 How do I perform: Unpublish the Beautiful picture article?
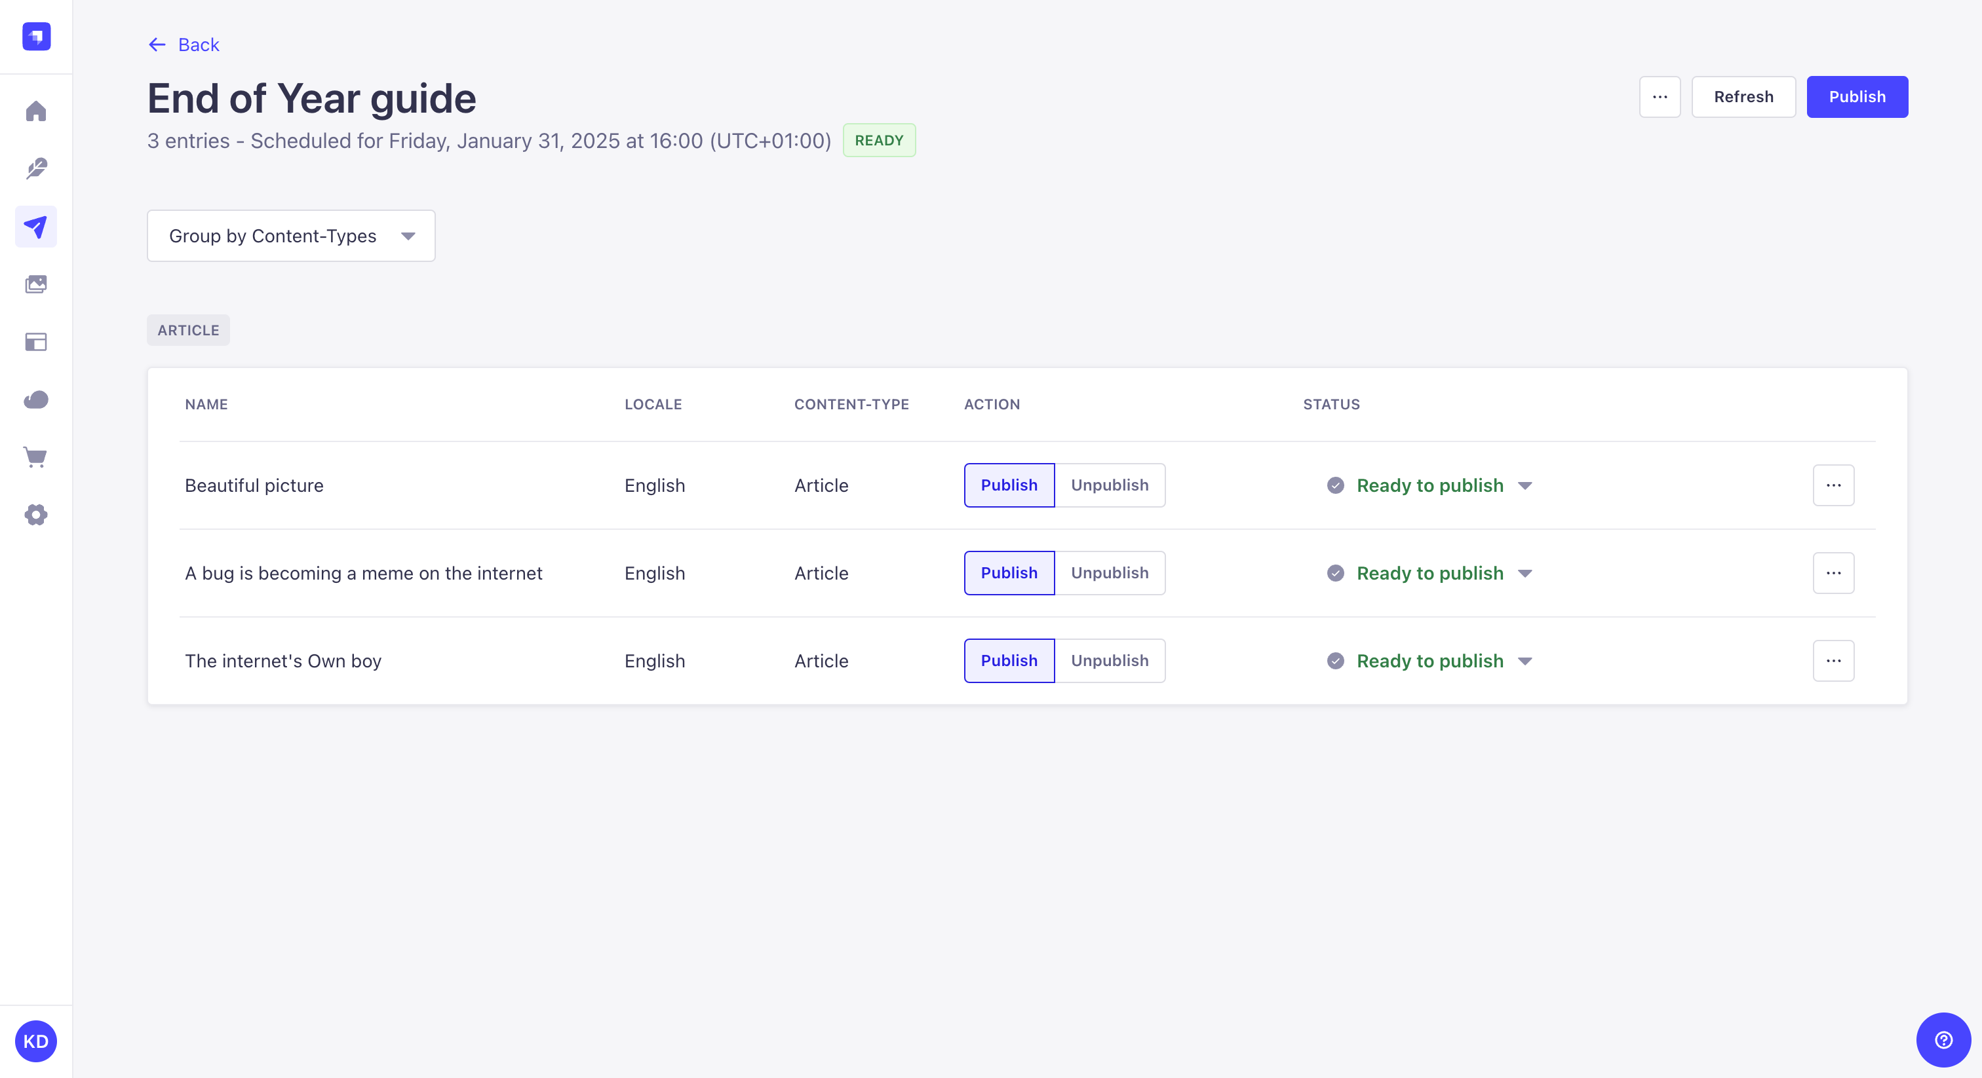pyautogui.click(x=1108, y=485)
